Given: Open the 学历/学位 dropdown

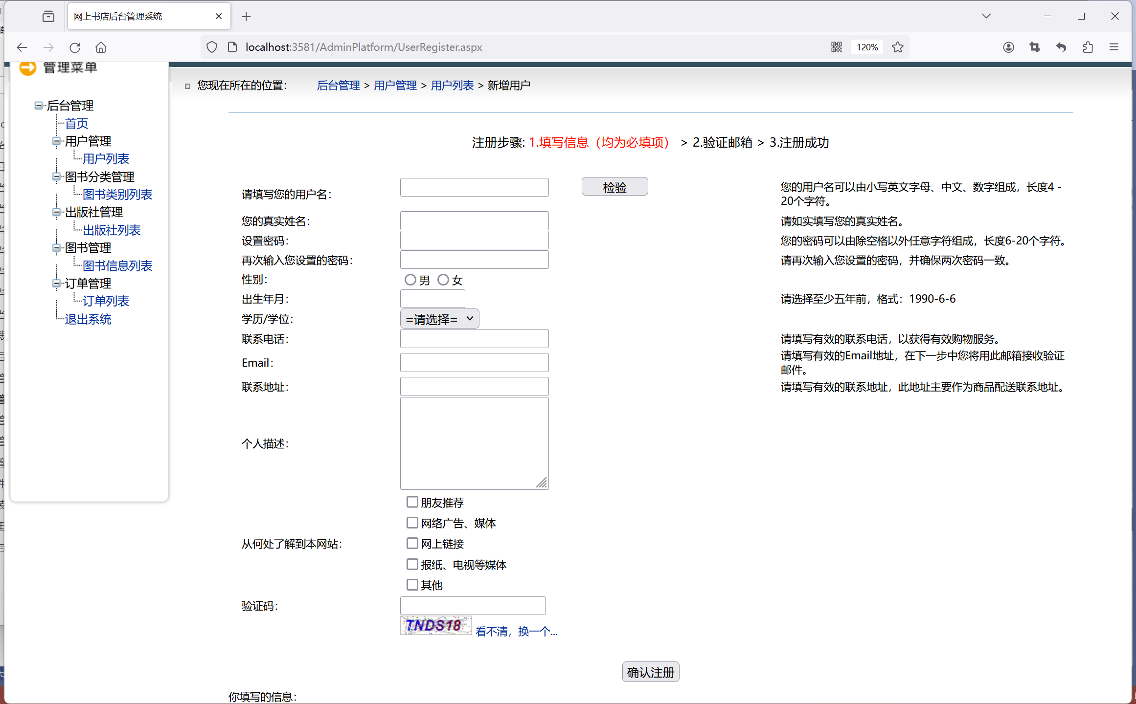Looking at the screenshot, I should pyautogui.click(x=439, y=319).
